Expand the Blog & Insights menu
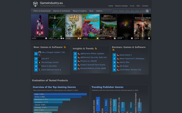Viewport: 182px width, 113px height. click(x=79, y=11)
